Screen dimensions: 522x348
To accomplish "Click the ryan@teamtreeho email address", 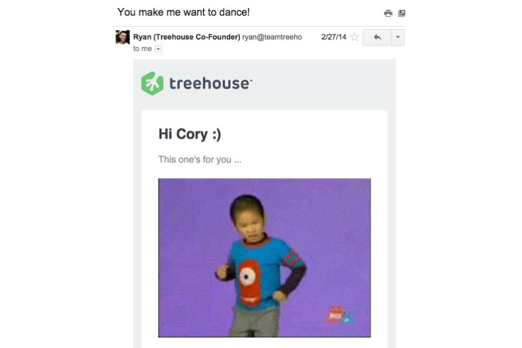I will point(272,37).
